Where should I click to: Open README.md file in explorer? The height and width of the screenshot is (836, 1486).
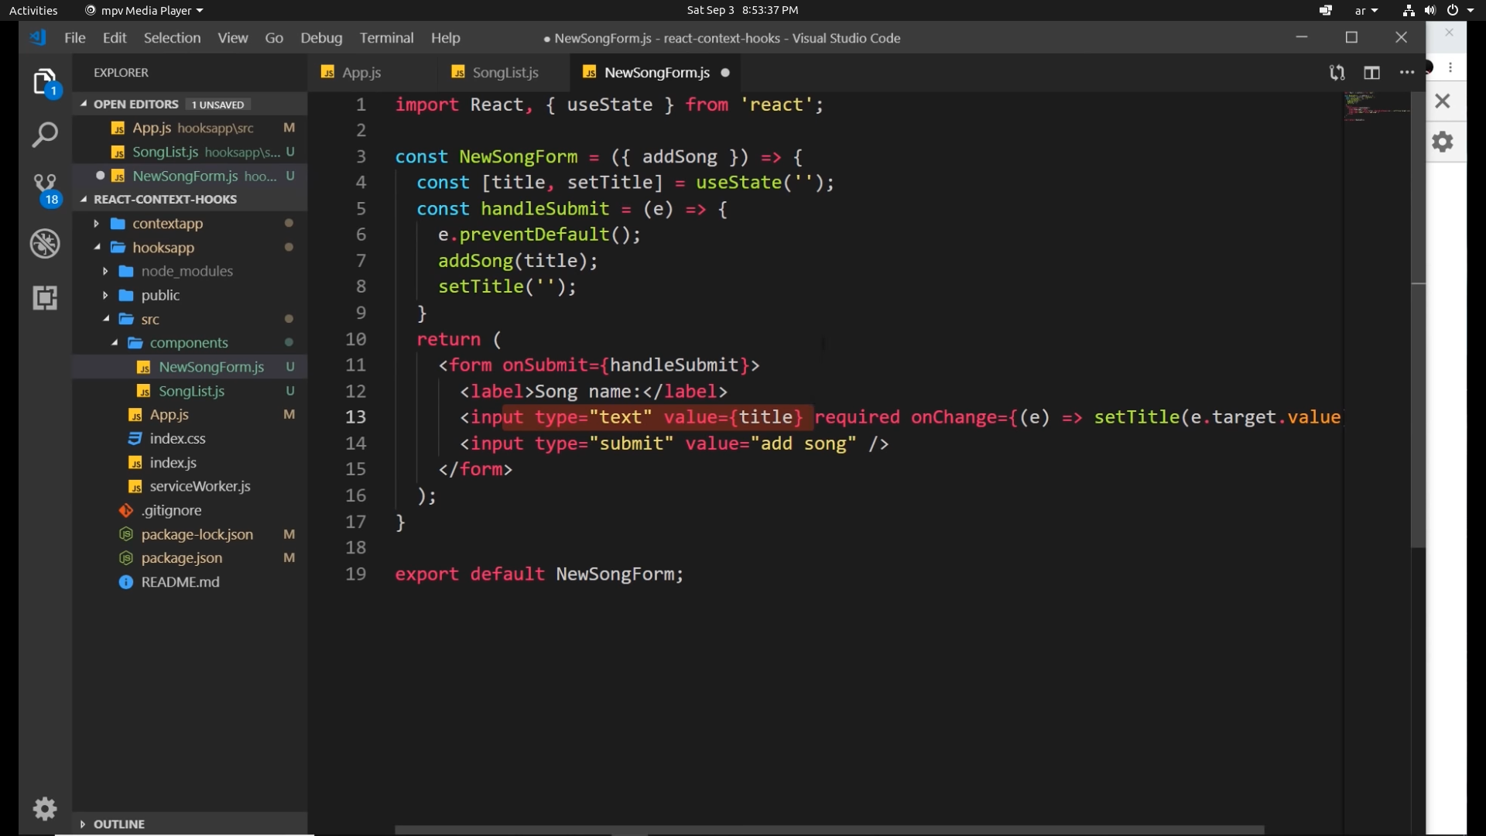(180, 582)
